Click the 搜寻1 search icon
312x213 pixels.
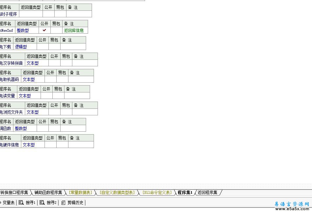21,203
